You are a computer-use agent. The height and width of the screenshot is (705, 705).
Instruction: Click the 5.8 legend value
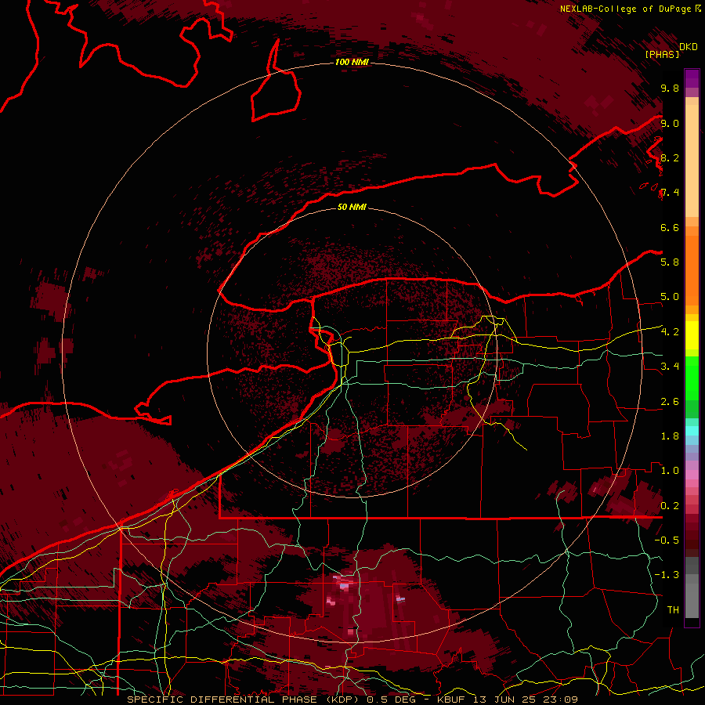[670, 262]
